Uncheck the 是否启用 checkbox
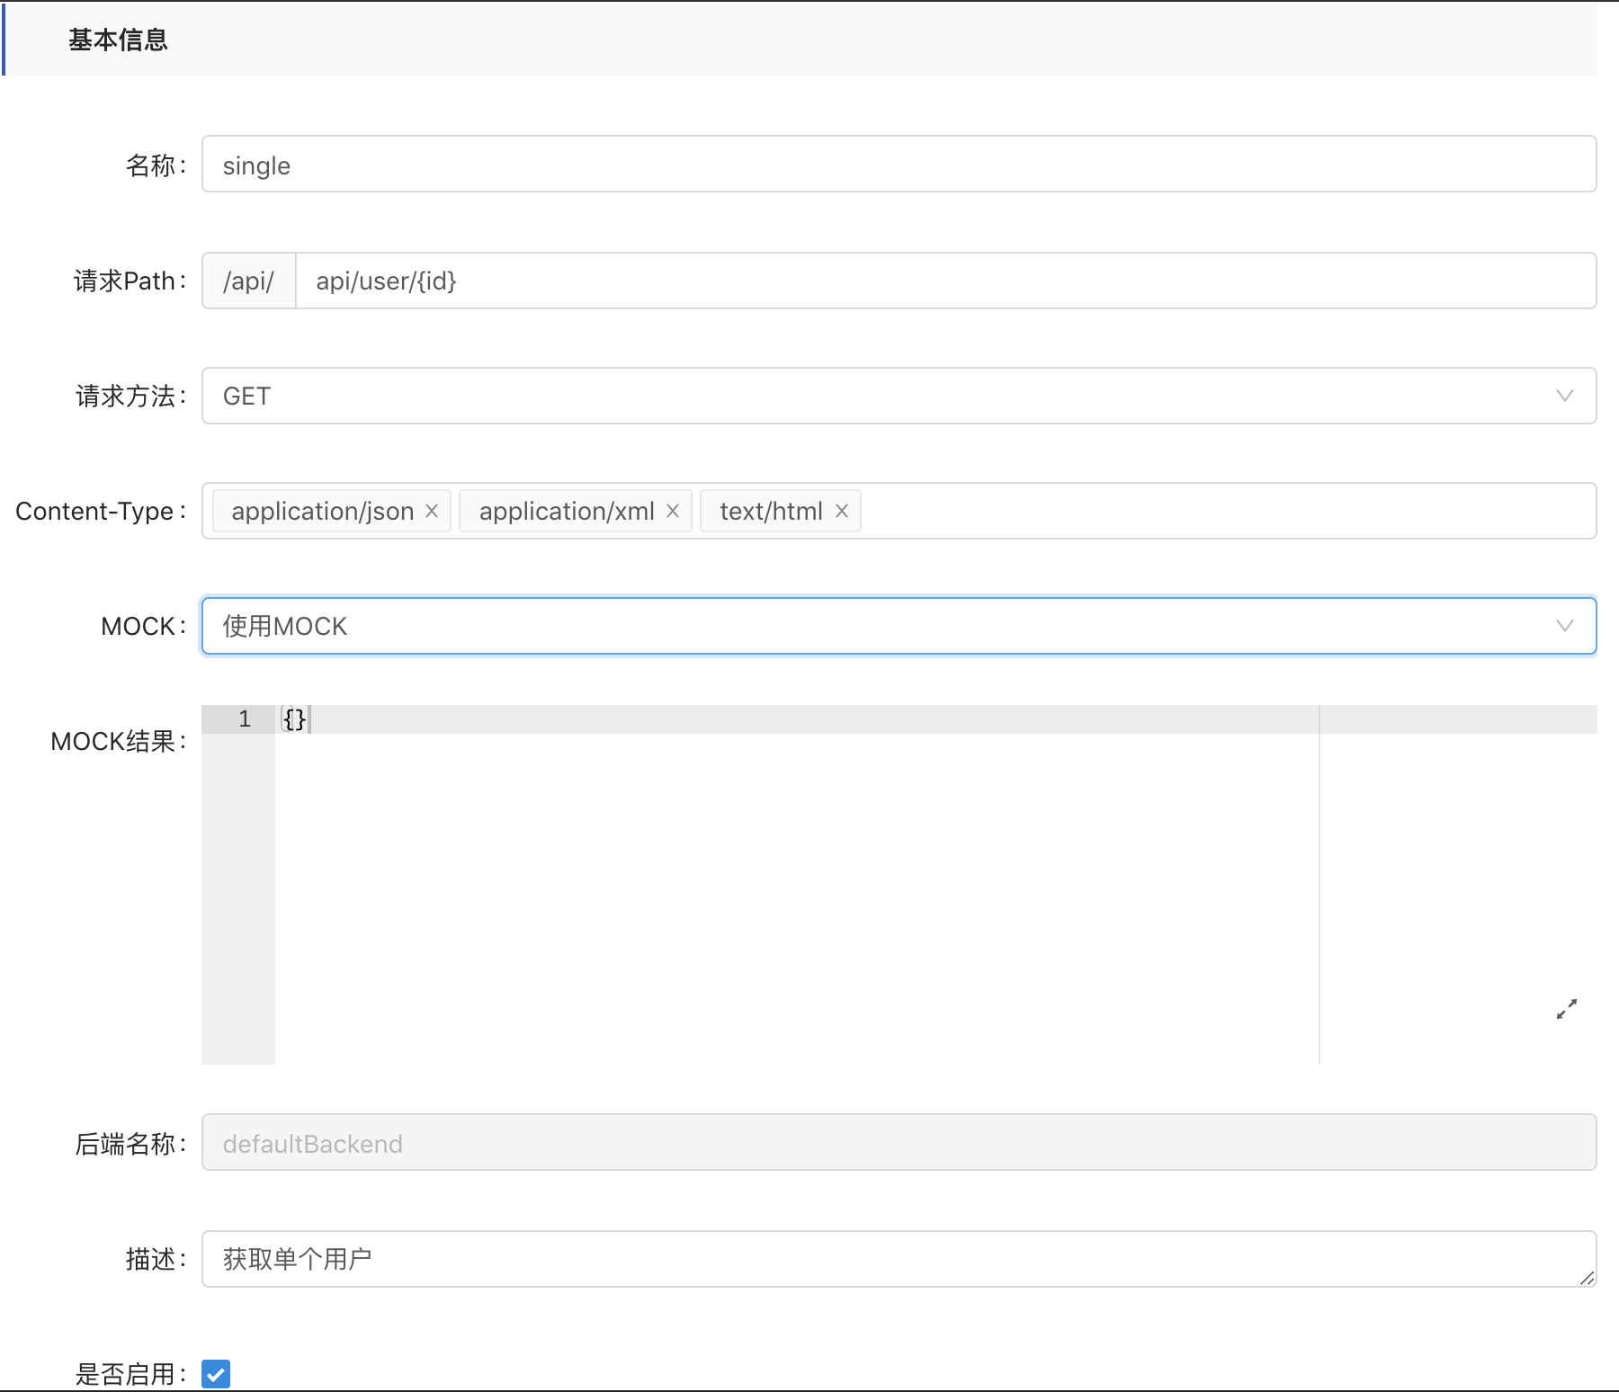The height and width of the screenshot is (1392, 1619). point(216,1373)
